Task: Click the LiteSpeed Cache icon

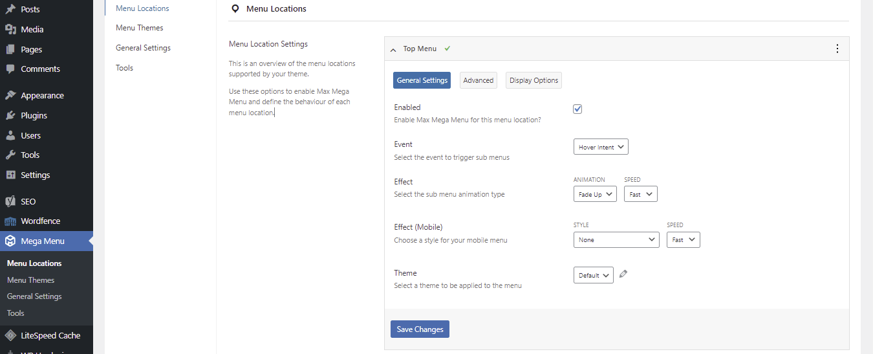Action: [10, 335]
